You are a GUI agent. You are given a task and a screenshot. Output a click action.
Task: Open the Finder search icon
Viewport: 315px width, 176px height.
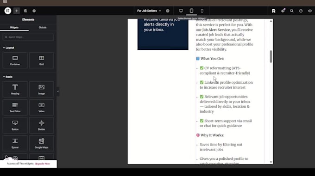tap(292, 11)
